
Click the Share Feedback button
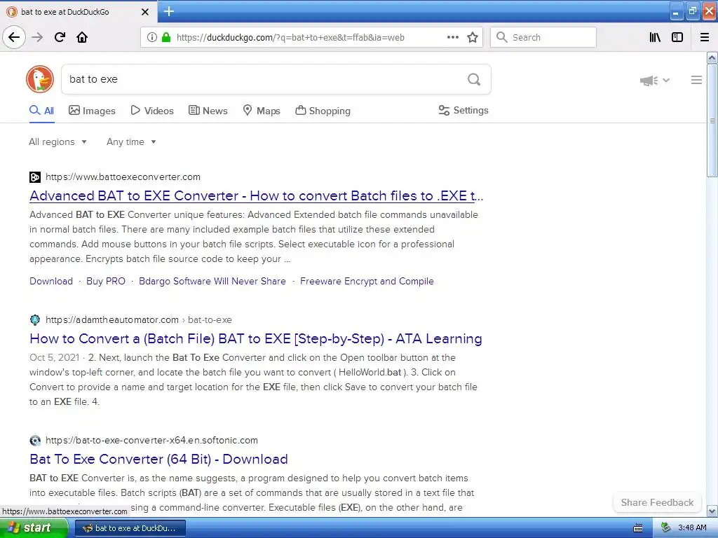click(657, 502)
